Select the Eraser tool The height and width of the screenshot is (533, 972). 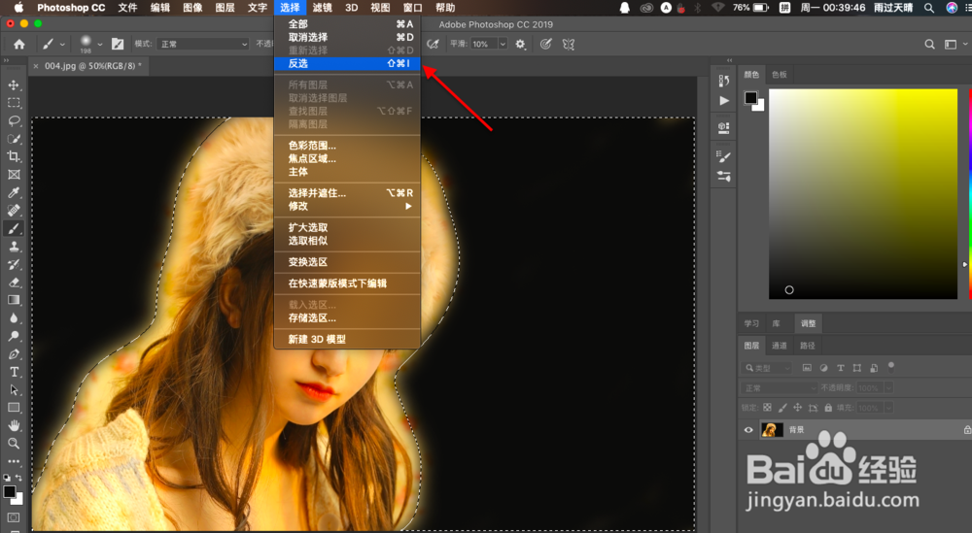[x=14, y=283]
